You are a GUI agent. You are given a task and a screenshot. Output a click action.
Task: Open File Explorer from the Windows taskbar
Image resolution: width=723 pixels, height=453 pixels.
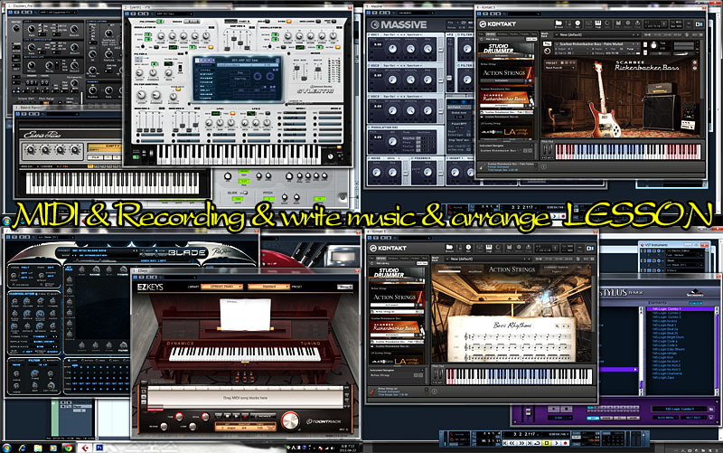pyautogui.click(x=38, y=448)
